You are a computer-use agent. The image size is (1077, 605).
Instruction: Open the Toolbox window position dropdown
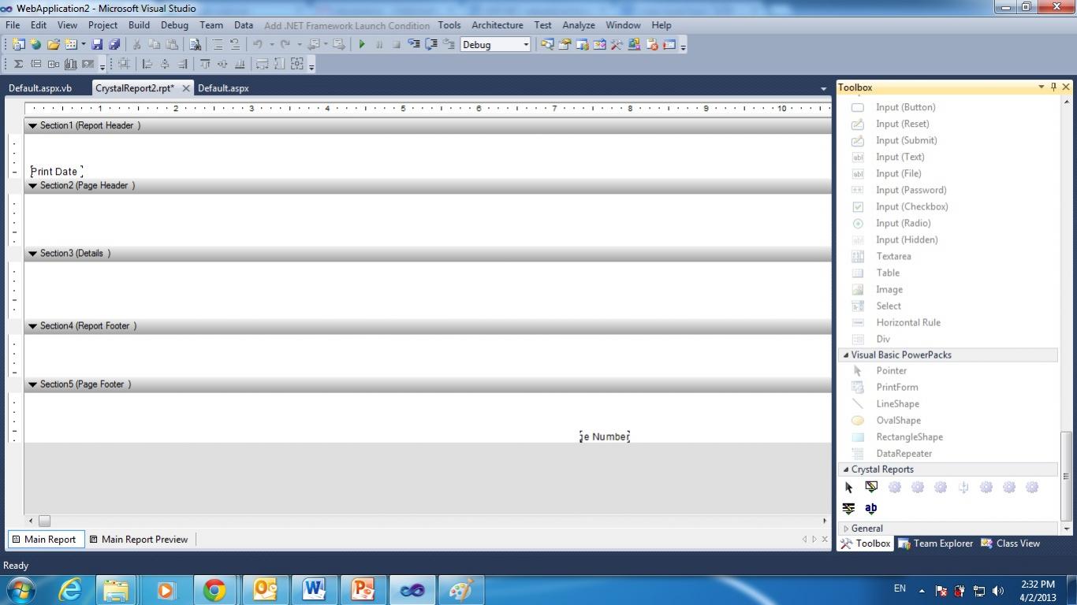[x=1041, y=87]
